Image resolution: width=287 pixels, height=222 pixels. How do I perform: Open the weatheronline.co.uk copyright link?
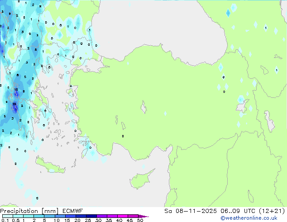pyautogui.click(x=249, y=218)
